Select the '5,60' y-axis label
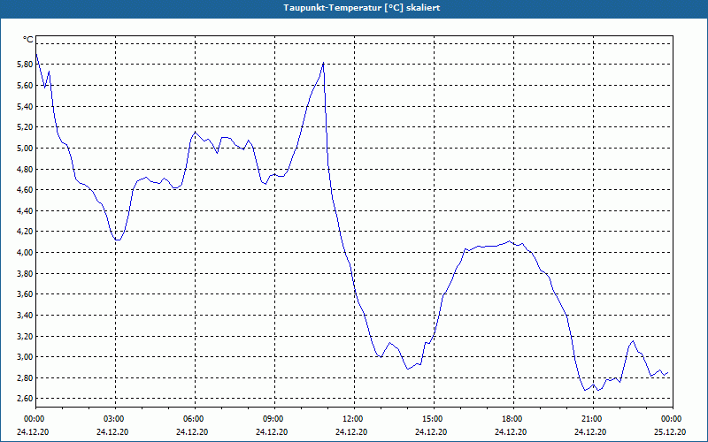 pyautogui.click(x=25, y=85)
